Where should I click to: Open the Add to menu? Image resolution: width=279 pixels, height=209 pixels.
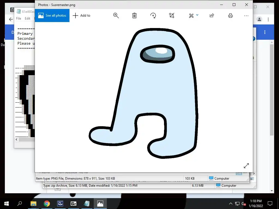tap(81, 16)
